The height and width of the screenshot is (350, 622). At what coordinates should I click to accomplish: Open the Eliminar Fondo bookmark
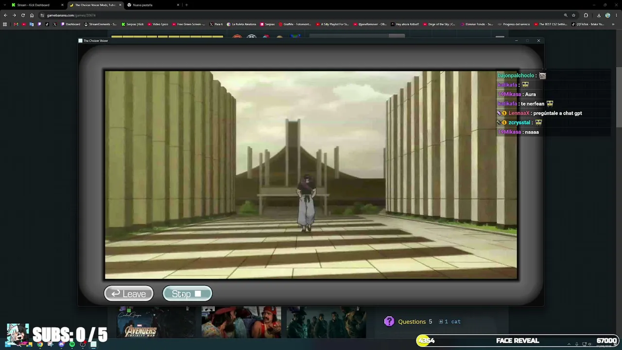click(x=476, y=24)
